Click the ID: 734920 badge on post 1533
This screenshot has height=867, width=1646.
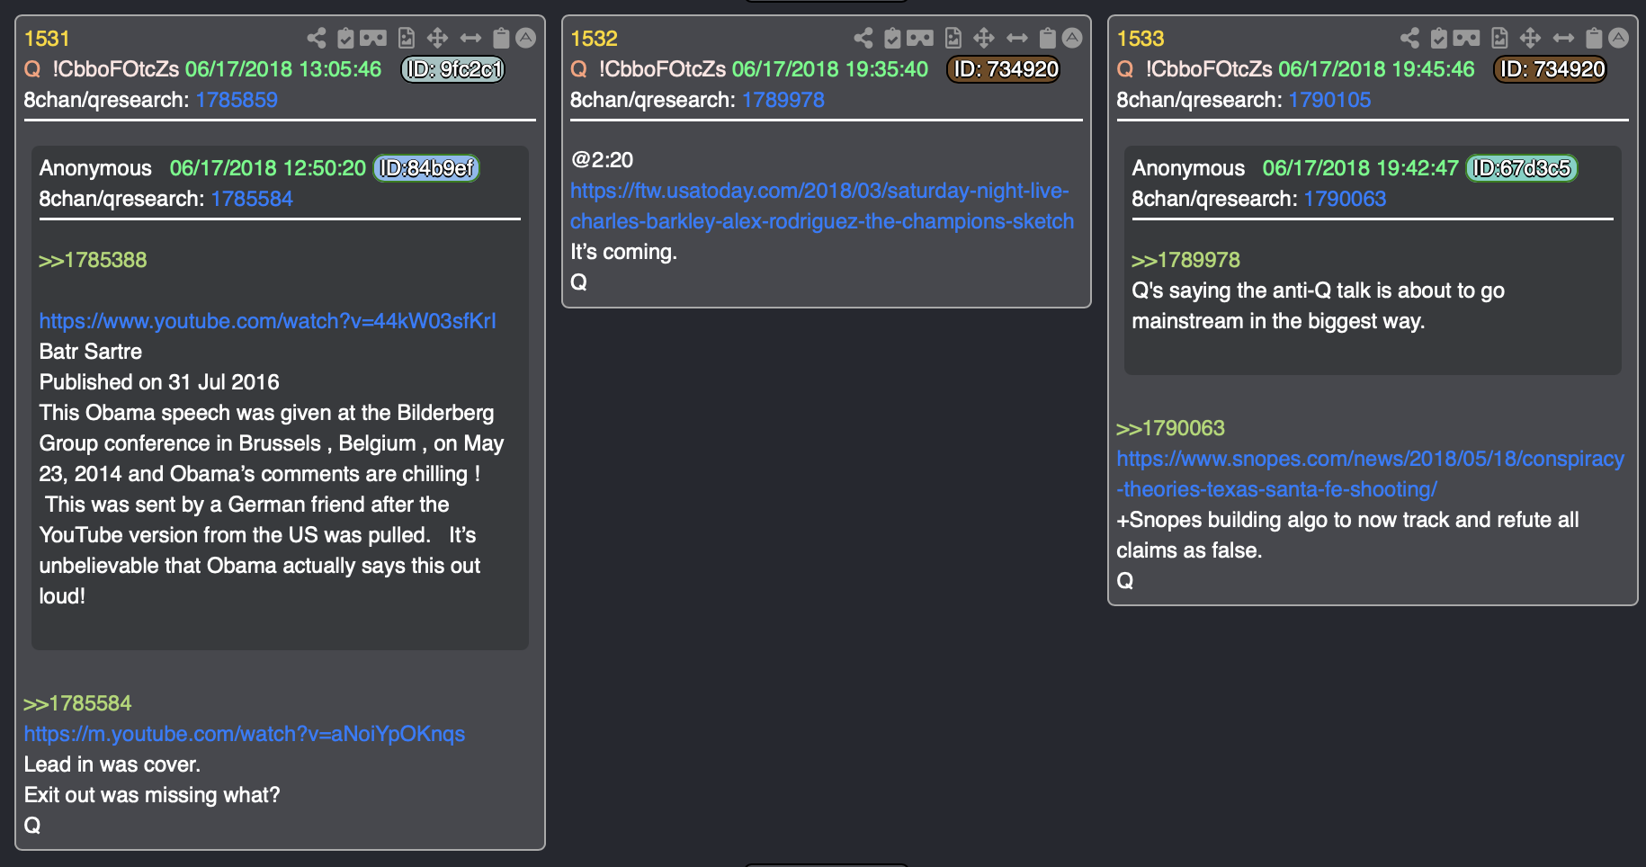1551,69
